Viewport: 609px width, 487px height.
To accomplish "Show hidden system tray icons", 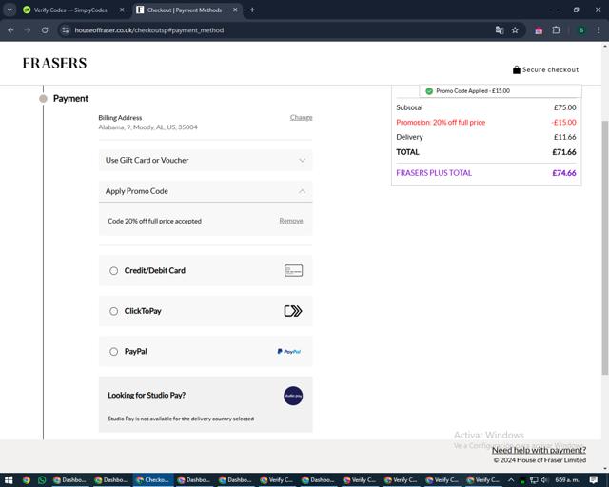I will pos(511,480).
